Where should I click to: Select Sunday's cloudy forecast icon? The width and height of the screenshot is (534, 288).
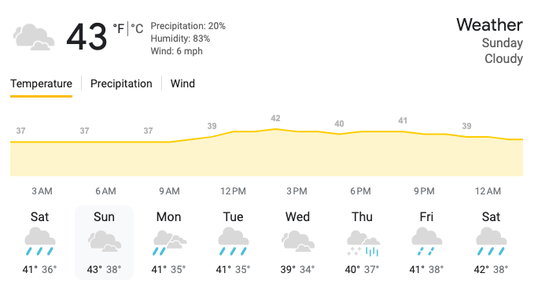pyautogui.click(x=105, y=242)
